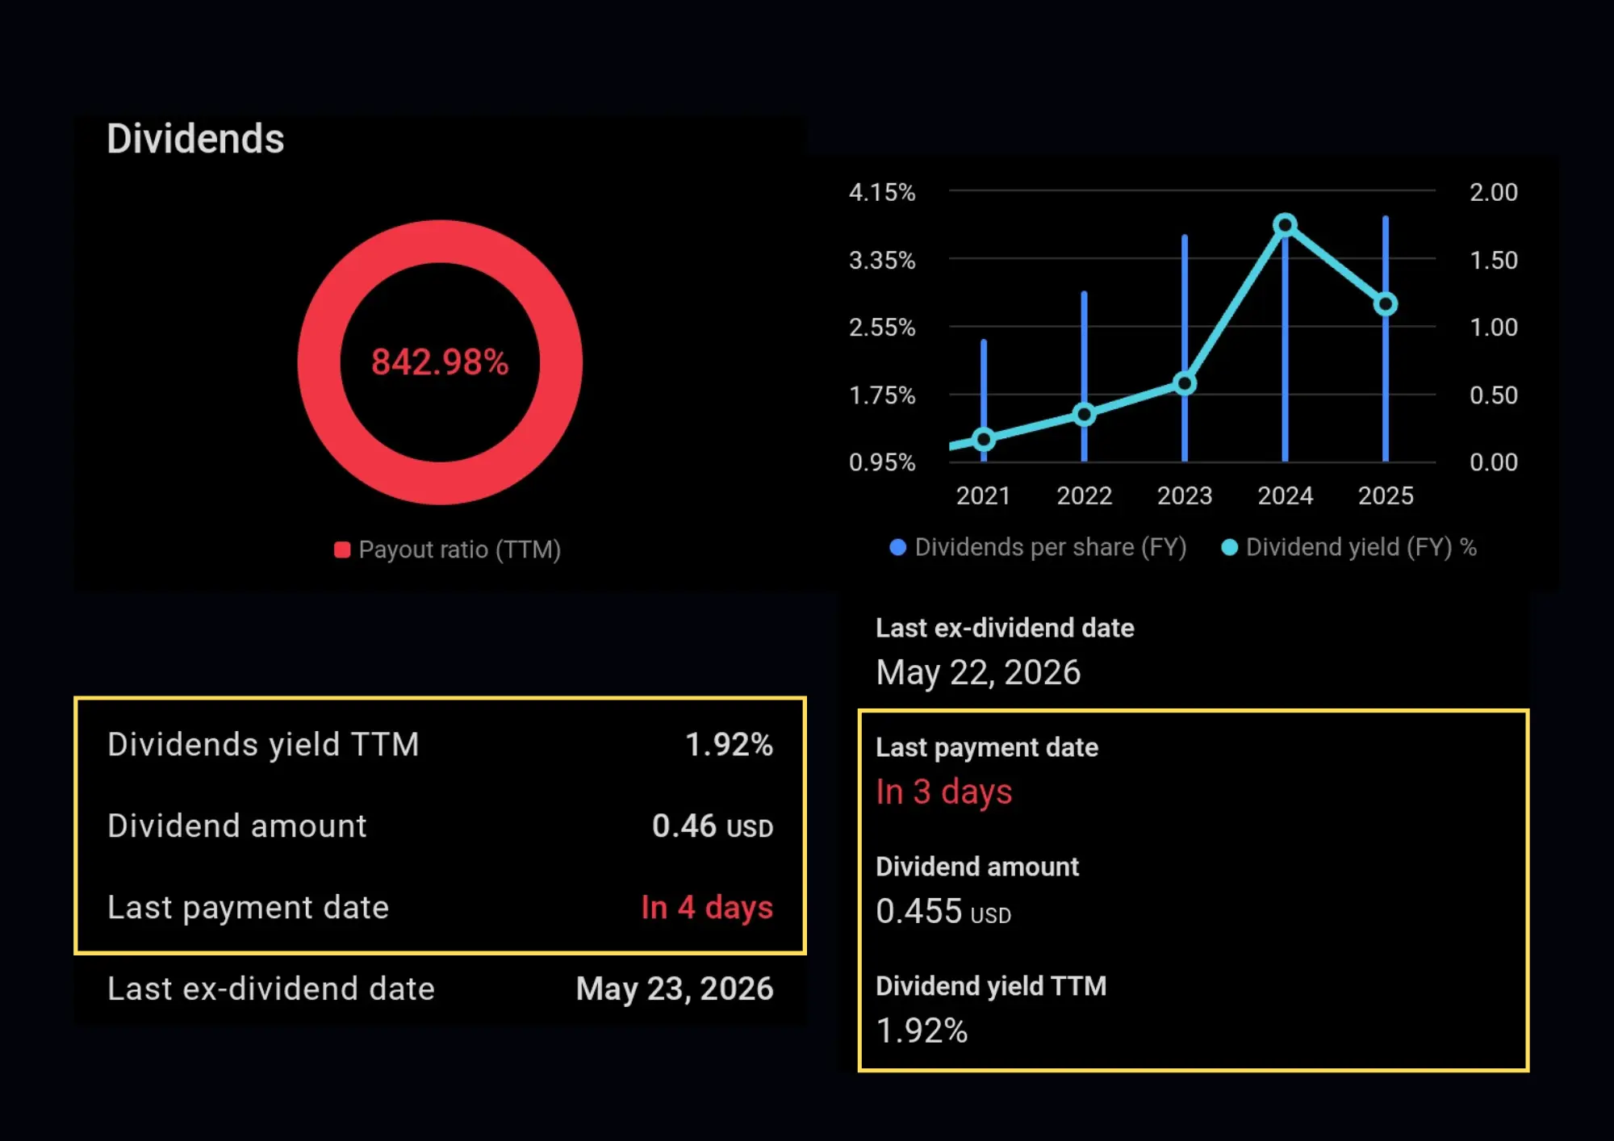Screen dimensions: 1614x1141
Task: Click the 2022 year axis label
Action: [x=1084, y=495]
